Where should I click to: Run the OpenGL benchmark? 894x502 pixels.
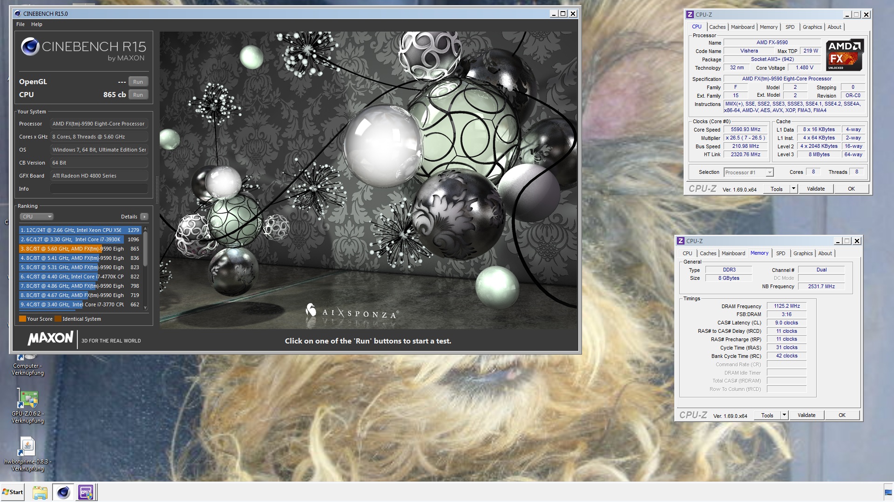coord(138,82)
